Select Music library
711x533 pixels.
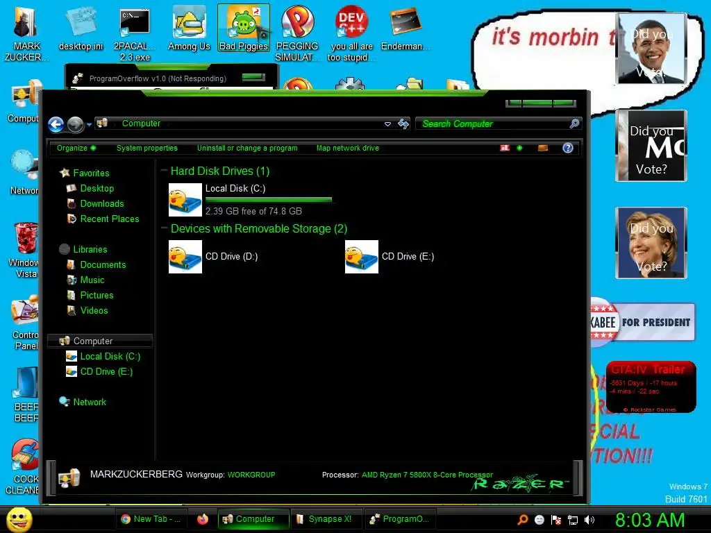pos(85,280)
